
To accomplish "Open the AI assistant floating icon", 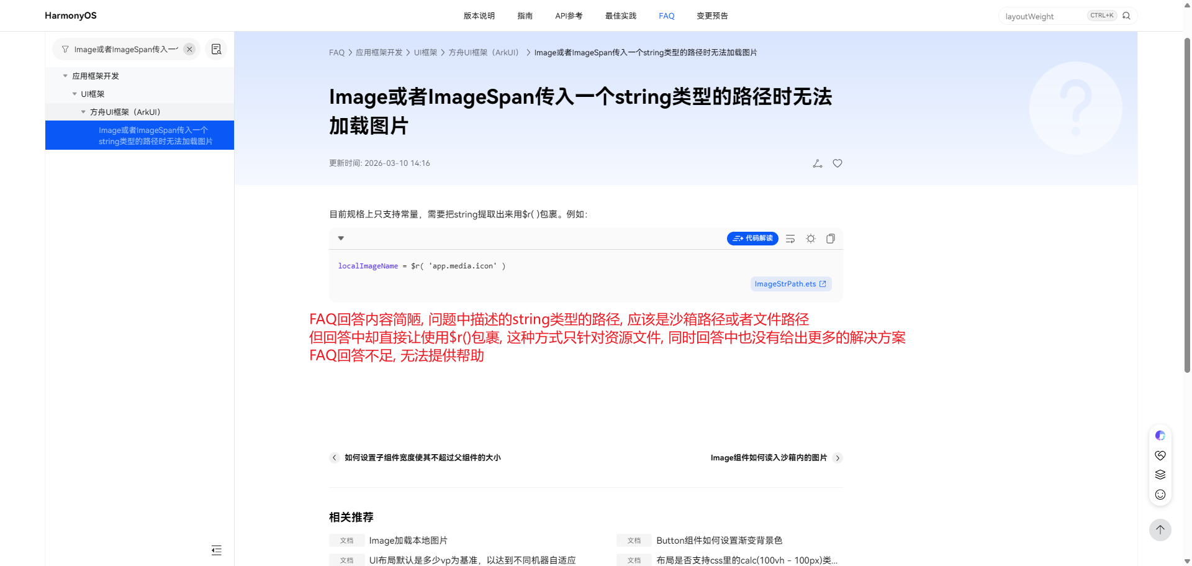I will [x=1160, y=436].
